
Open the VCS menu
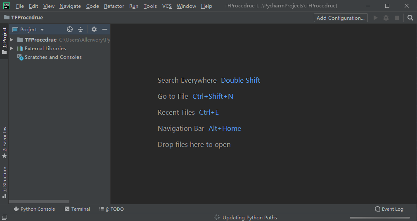click(x=167, y=6)
